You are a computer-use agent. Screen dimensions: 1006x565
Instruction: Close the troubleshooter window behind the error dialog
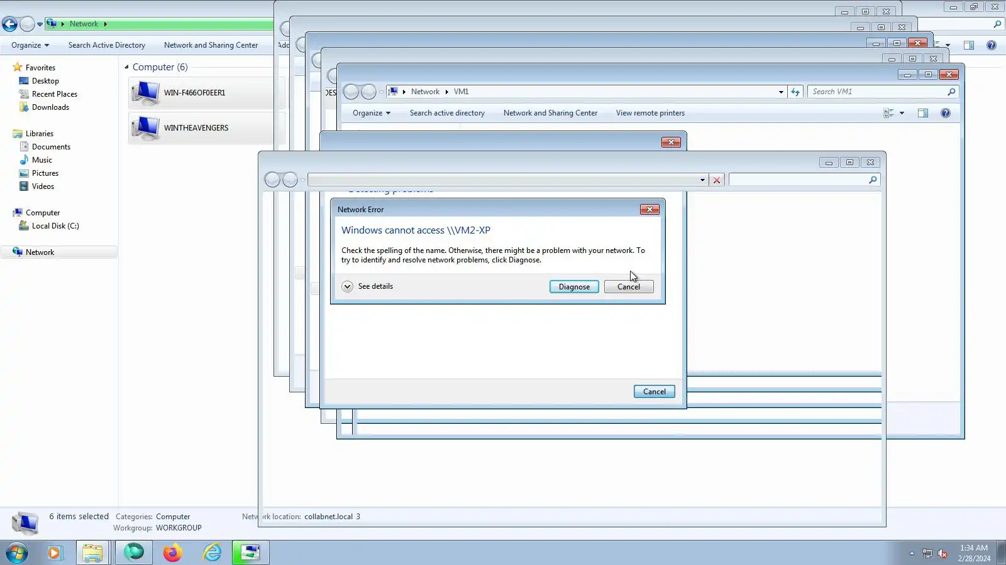[671, 143]
